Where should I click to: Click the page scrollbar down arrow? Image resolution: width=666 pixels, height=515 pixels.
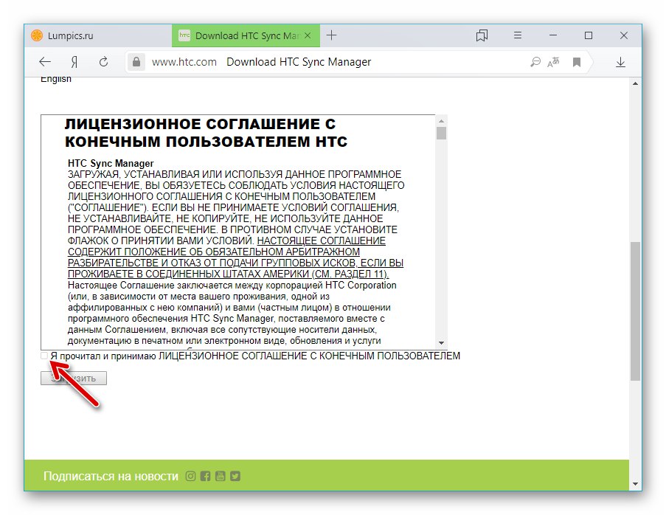[635, 483]
